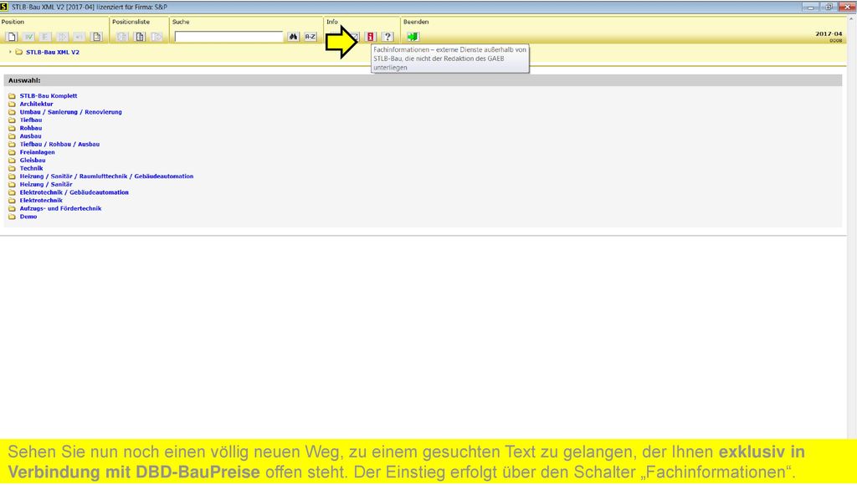Click the blank page new position icon
Image resolution: width=857 pixels, height=485 pixels.
(12, 37)
